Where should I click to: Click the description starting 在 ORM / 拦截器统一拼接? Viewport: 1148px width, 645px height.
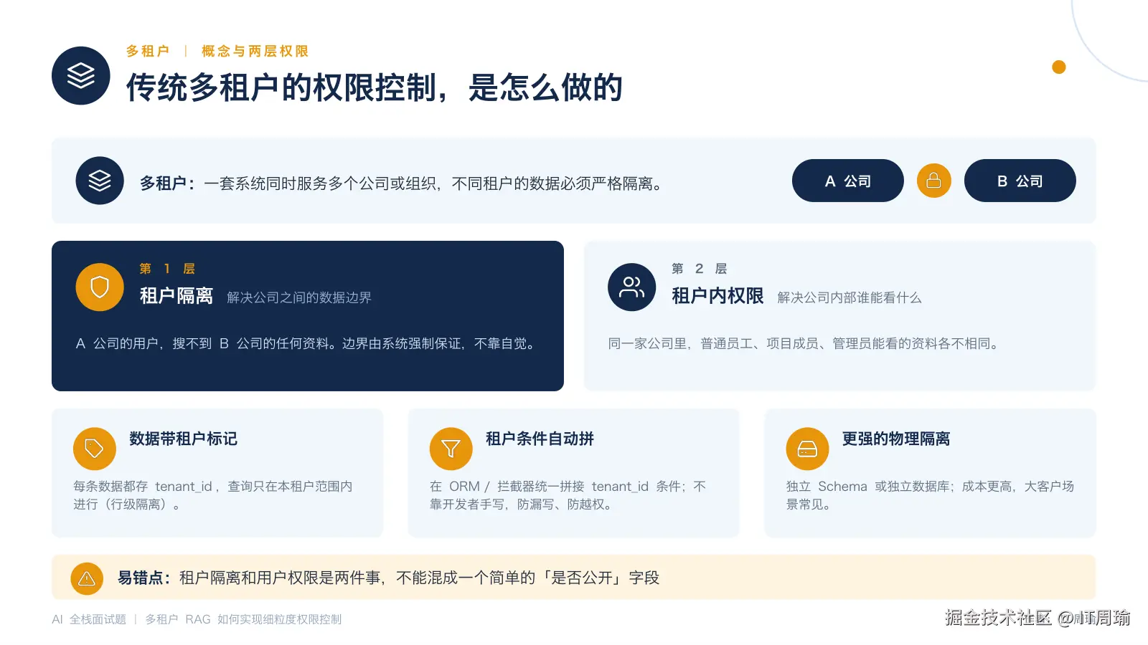point(568,495)
